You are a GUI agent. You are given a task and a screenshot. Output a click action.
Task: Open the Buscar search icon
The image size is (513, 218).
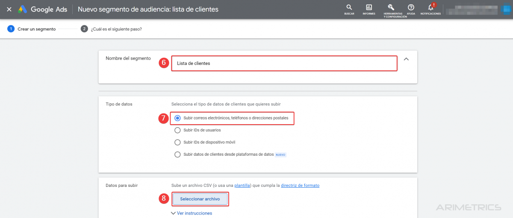[x=349, y=8]
